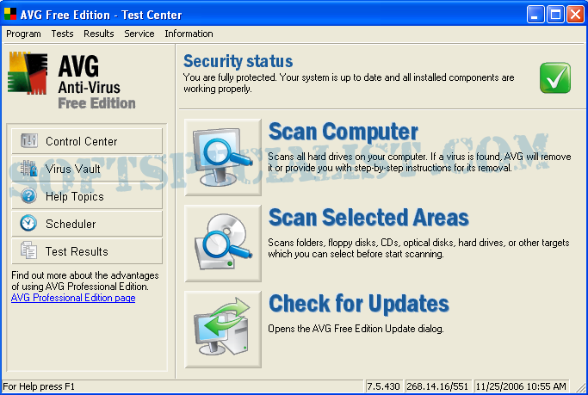
Task: Open the Program menu
Action: point(23,34)
